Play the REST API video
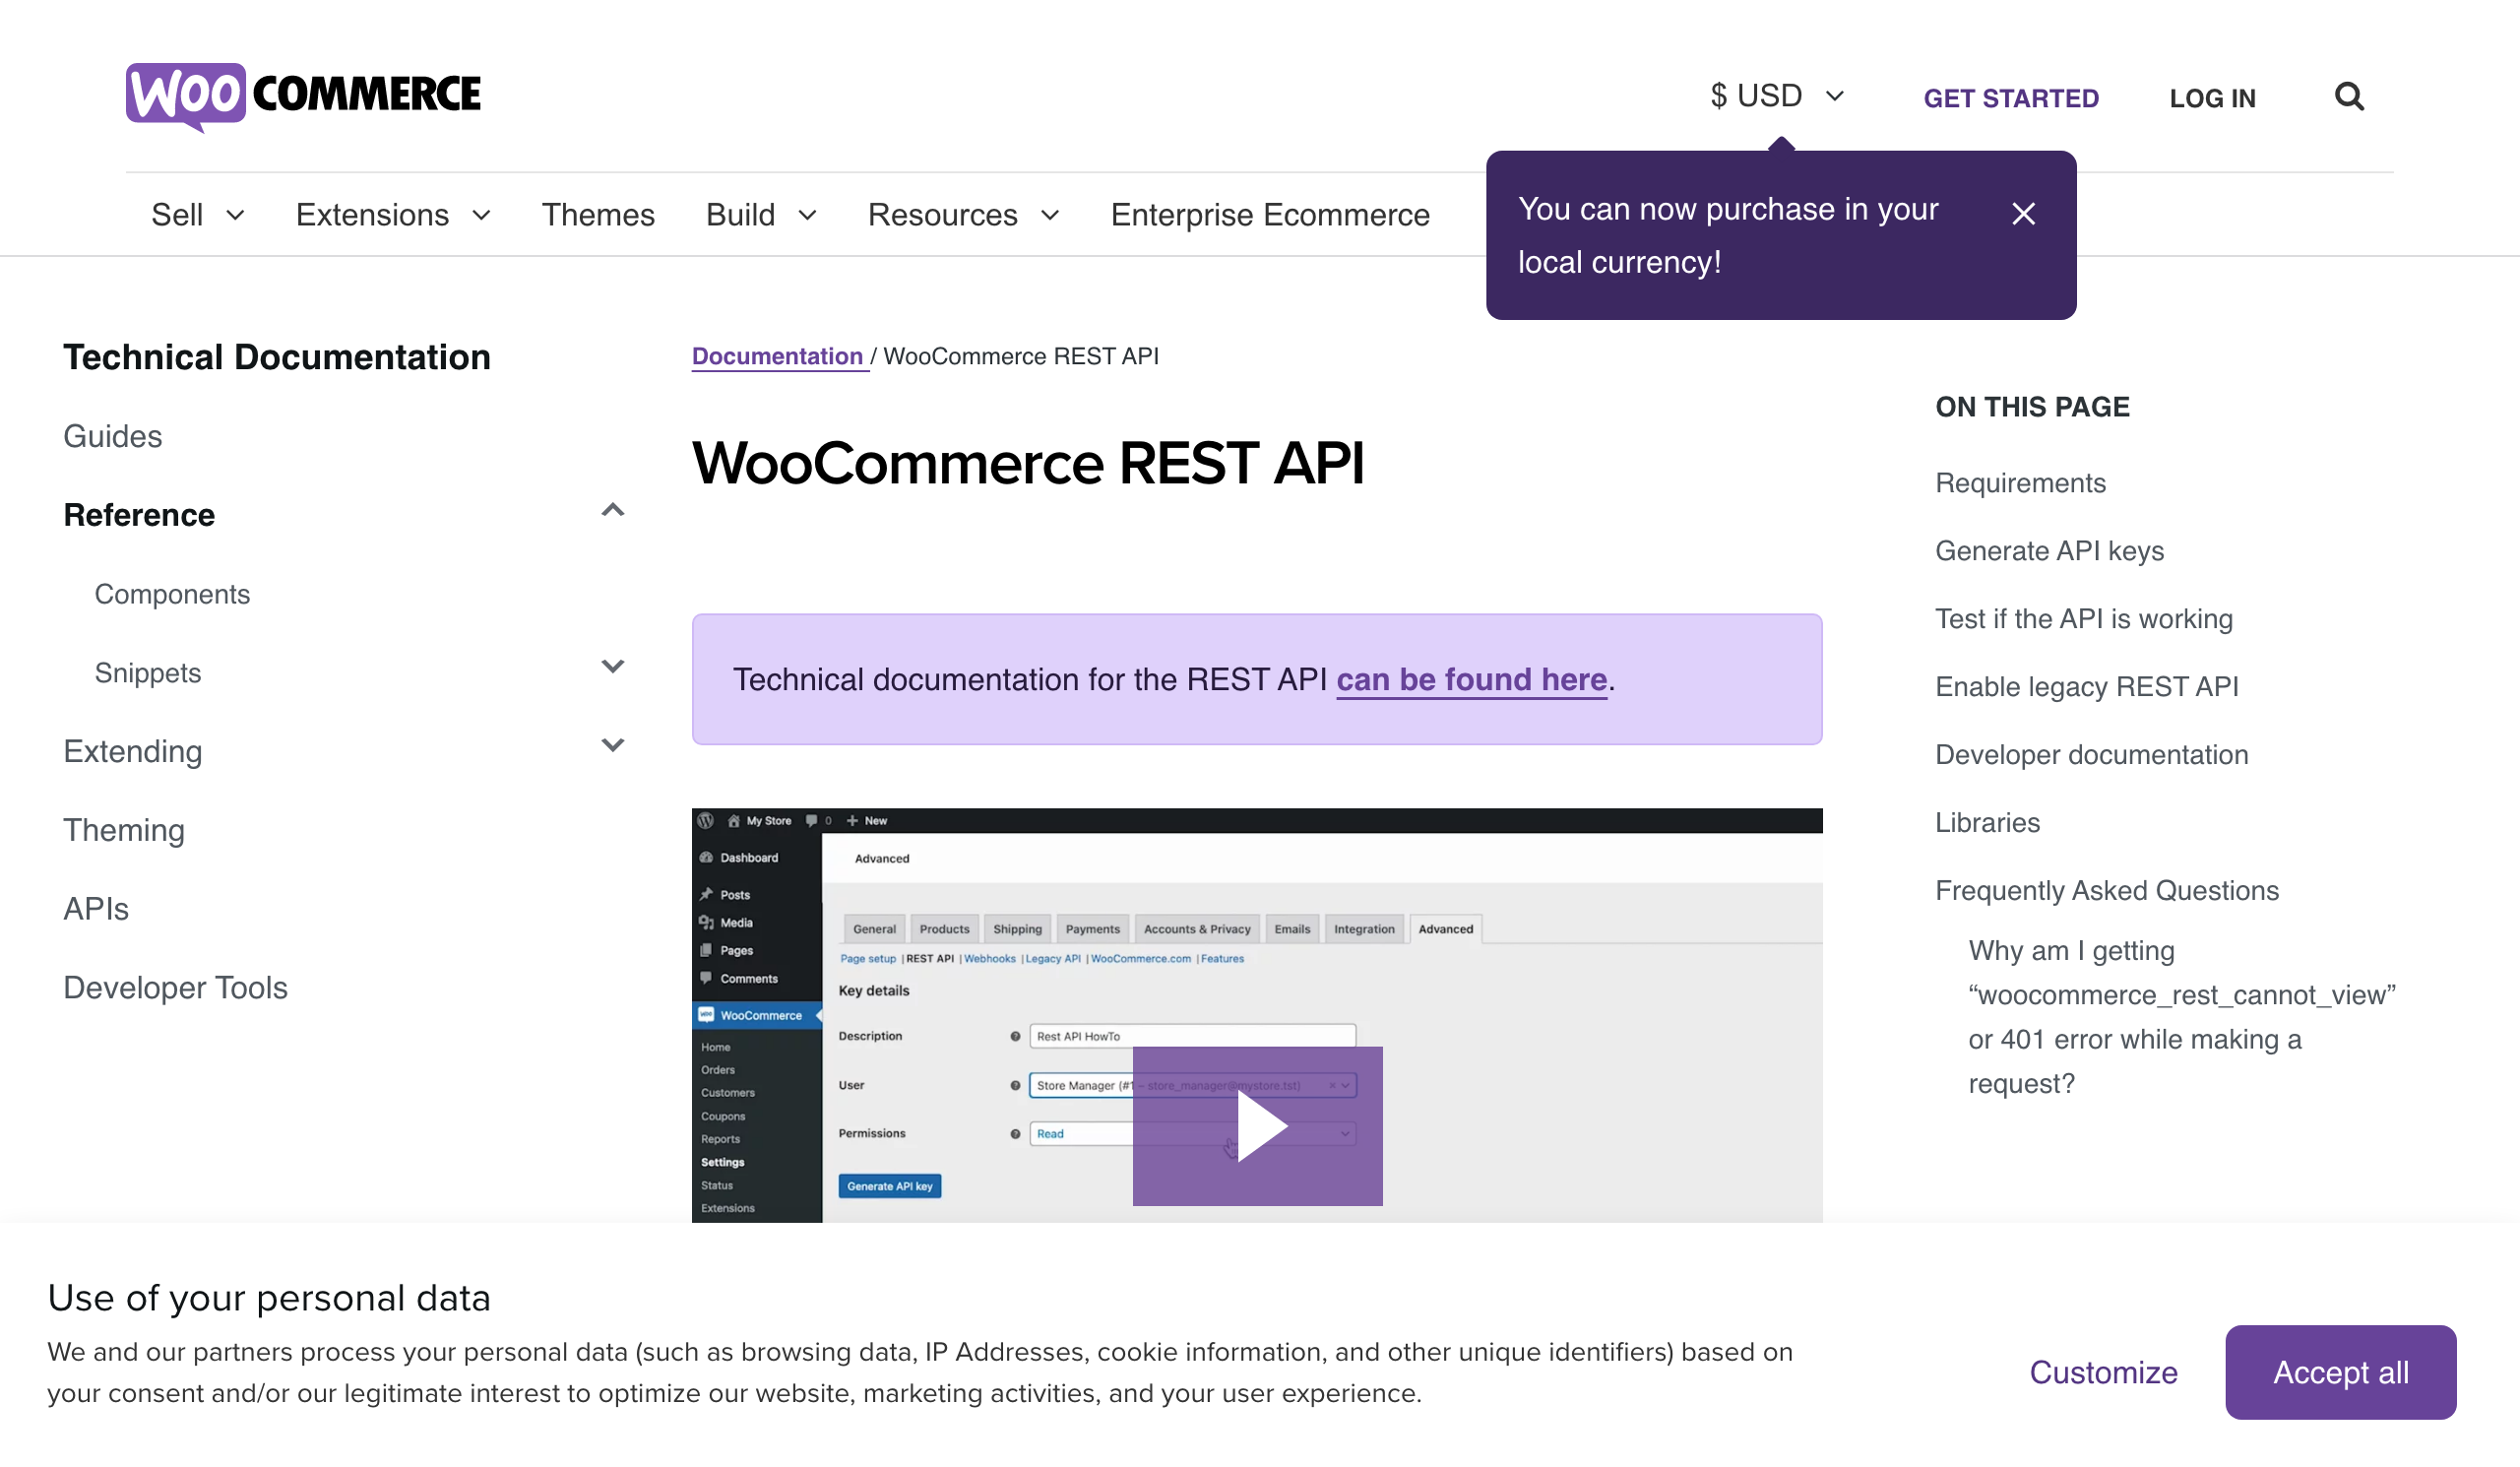 [x=1257, y=1126]
